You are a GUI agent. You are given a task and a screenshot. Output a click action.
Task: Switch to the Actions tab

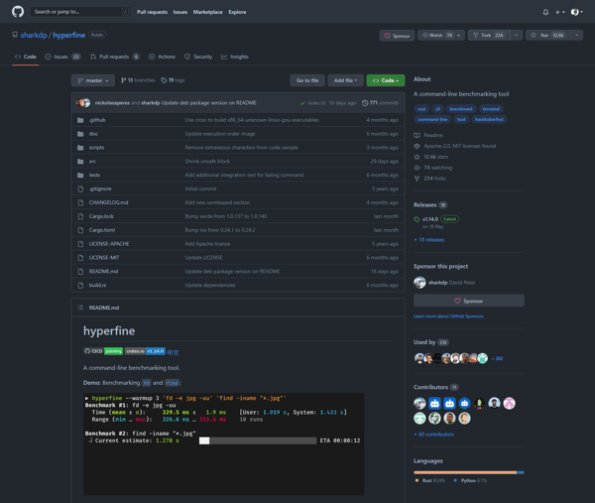162,57
